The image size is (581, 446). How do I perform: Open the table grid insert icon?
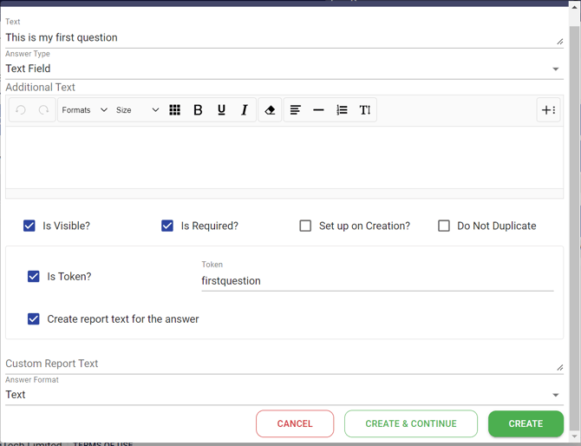pos(174,110)
